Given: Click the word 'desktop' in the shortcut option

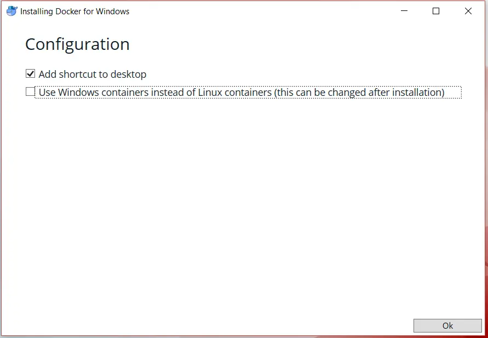Looking at the screenshot, I should [x=128, y=74].
